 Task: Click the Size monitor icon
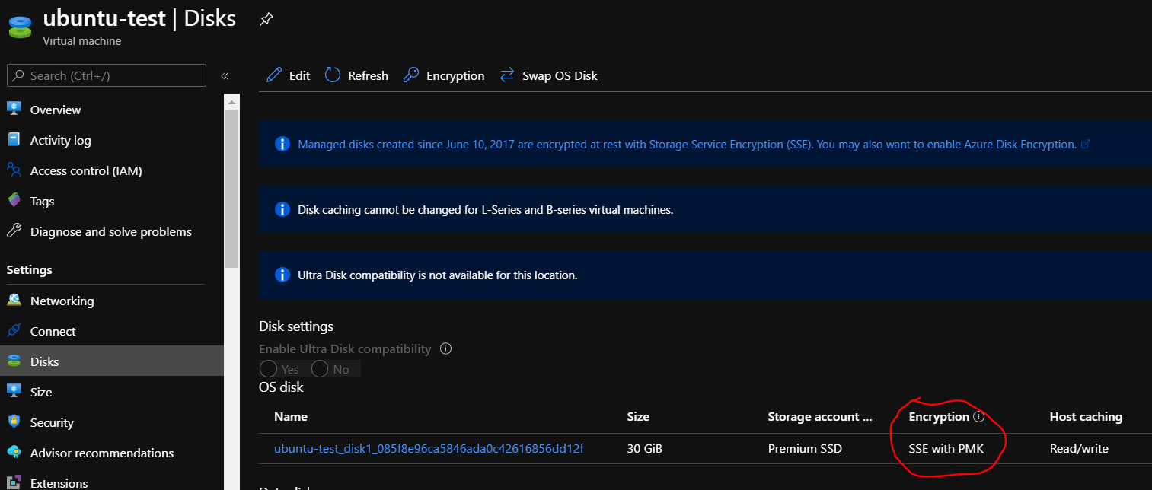[x=14, y=391]
